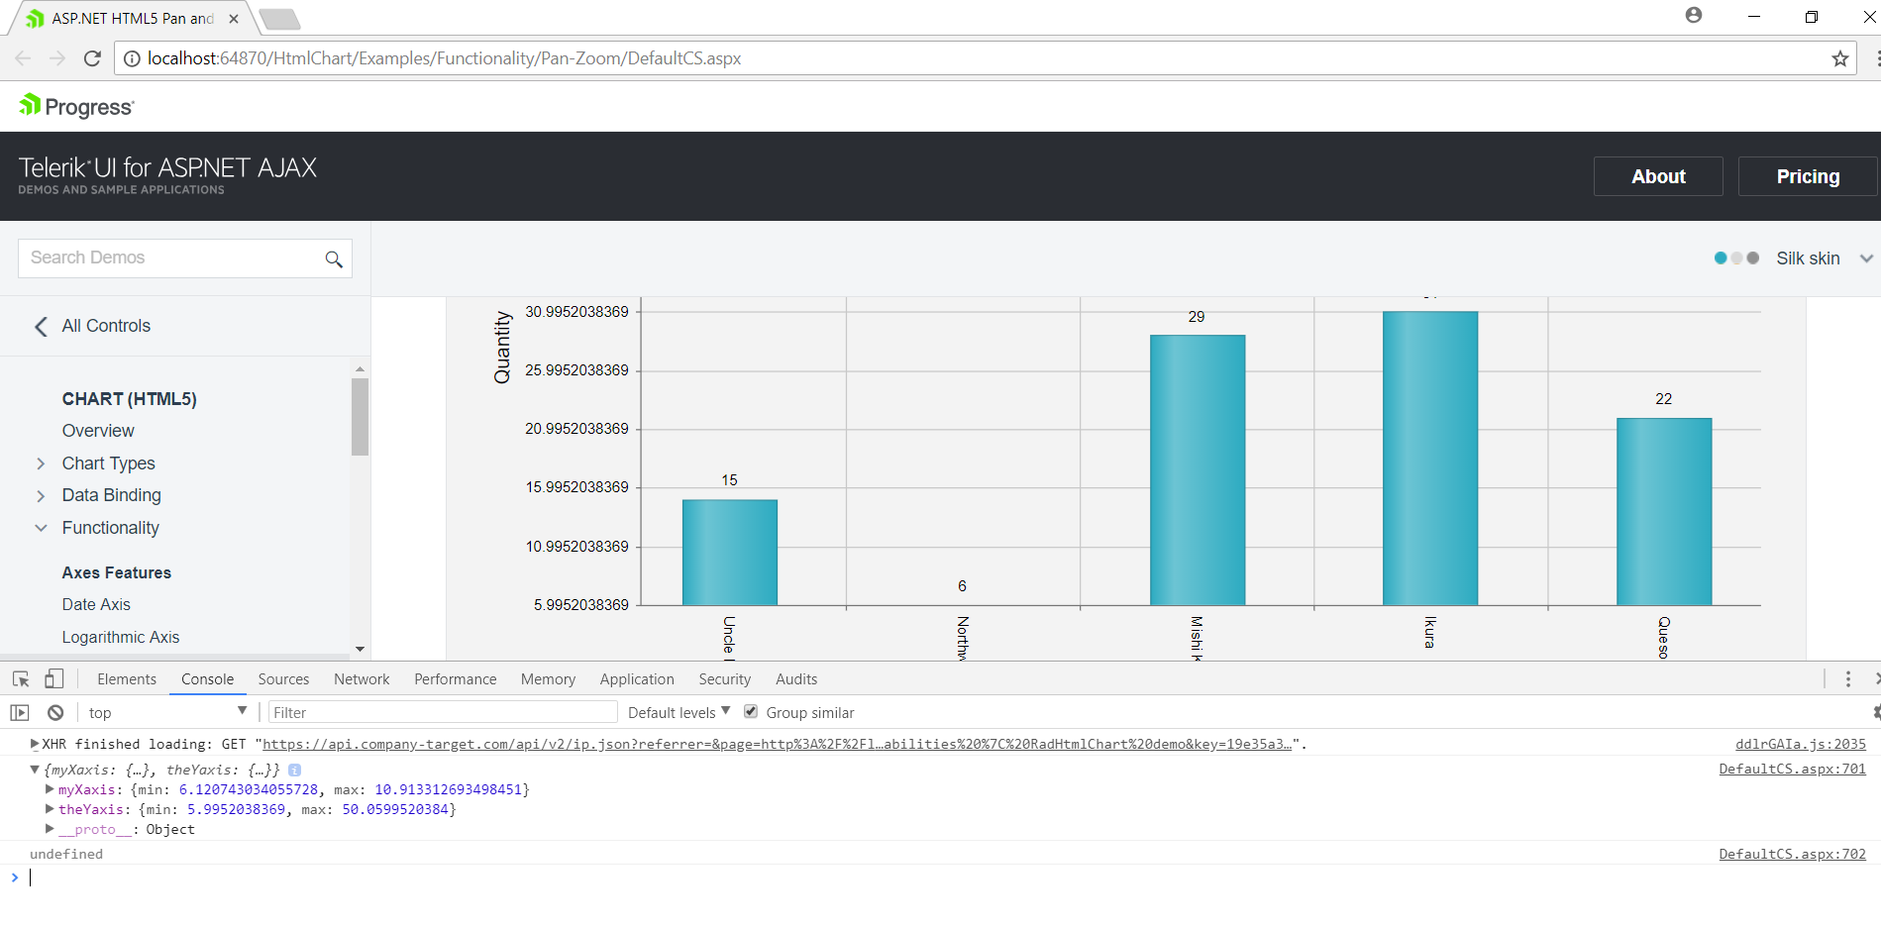Open the Logarithmic Axis demo
This screenshot has height=928, width=1881.
click(121, 637)
